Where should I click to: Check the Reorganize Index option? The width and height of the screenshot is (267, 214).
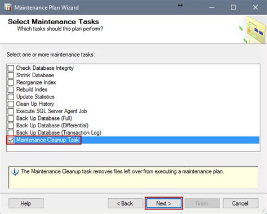[11, 82]
